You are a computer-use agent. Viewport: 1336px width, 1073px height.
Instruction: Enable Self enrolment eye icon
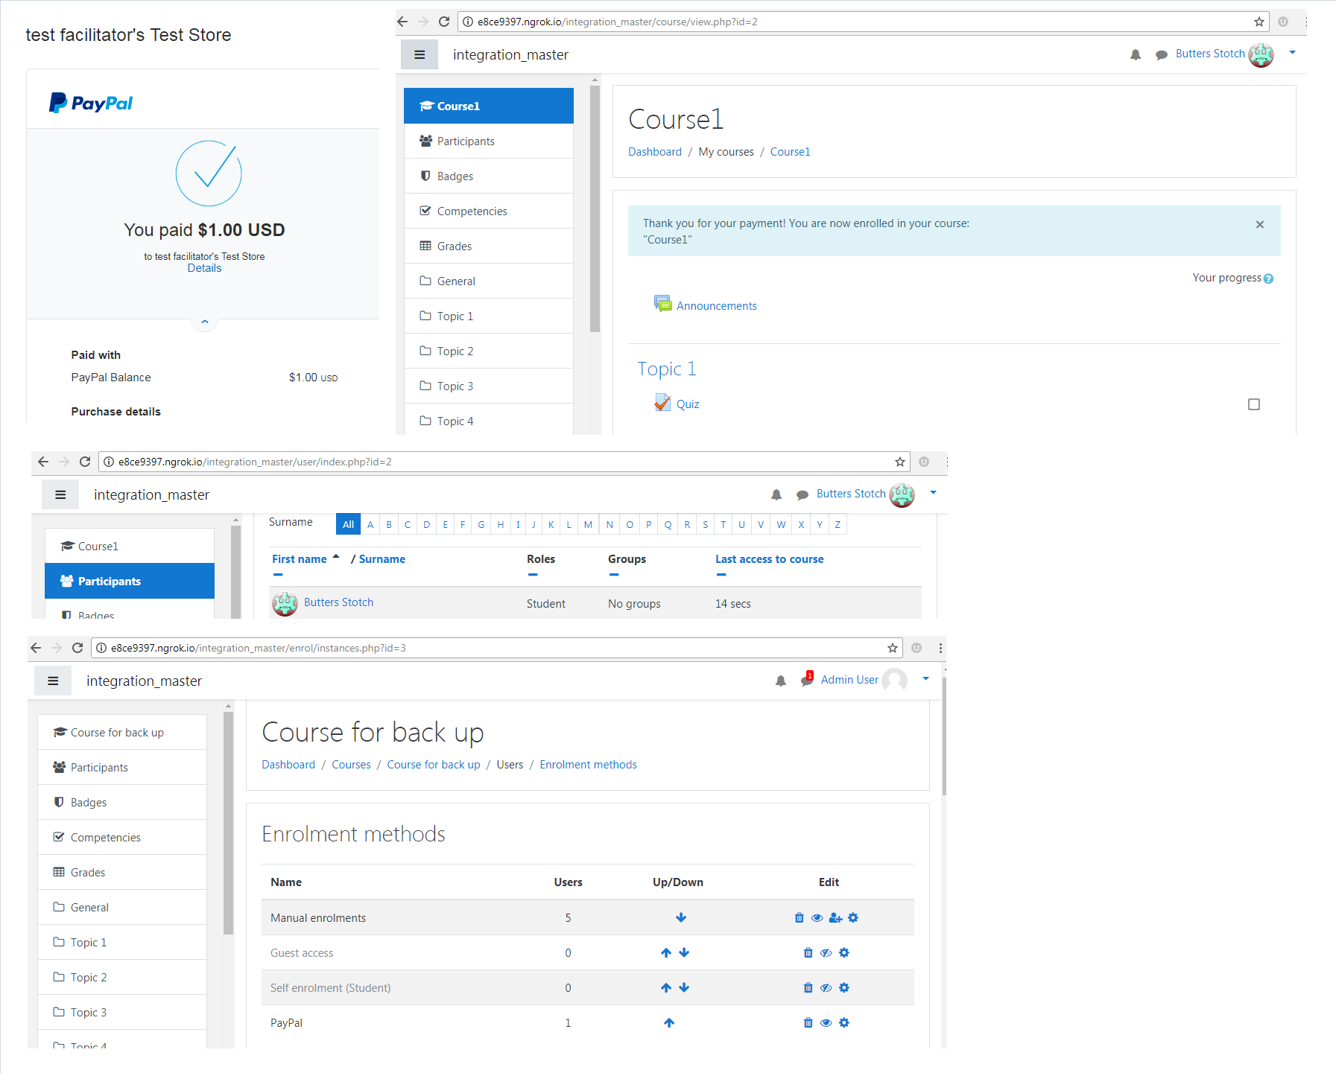[826, 987]
